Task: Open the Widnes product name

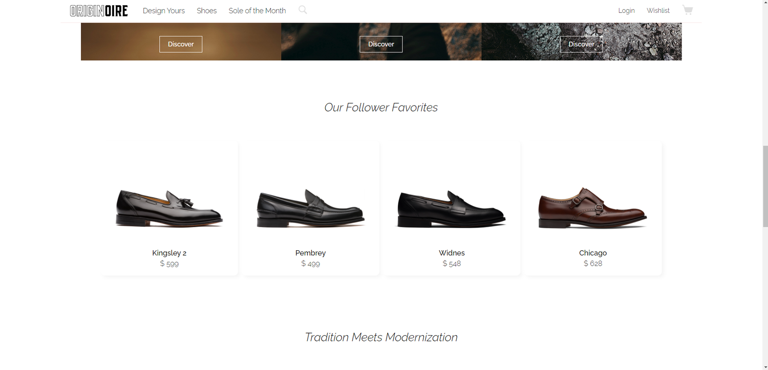Action: 452,253
